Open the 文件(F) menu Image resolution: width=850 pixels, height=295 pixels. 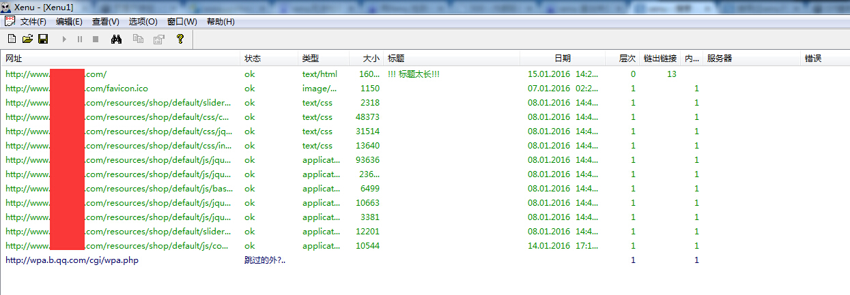point(33,22)
